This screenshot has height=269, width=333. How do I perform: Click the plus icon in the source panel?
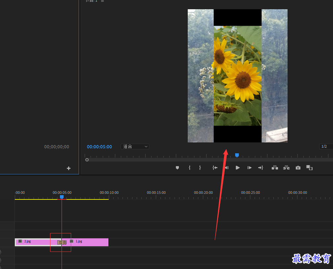(69, 168)
